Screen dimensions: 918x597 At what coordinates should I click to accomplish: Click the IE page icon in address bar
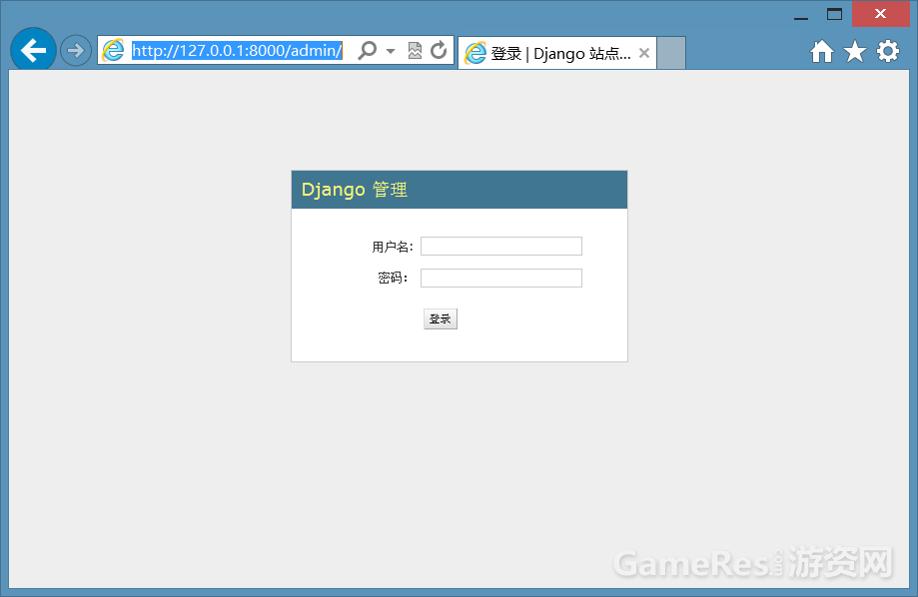click(113, 50)
